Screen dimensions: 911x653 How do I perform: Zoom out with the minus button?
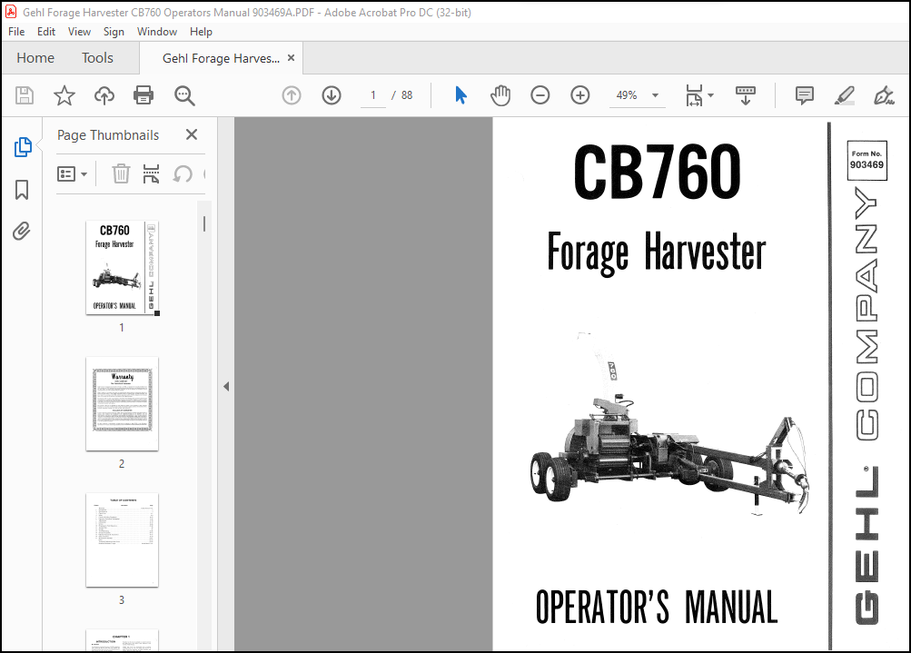tap(540, 95)
